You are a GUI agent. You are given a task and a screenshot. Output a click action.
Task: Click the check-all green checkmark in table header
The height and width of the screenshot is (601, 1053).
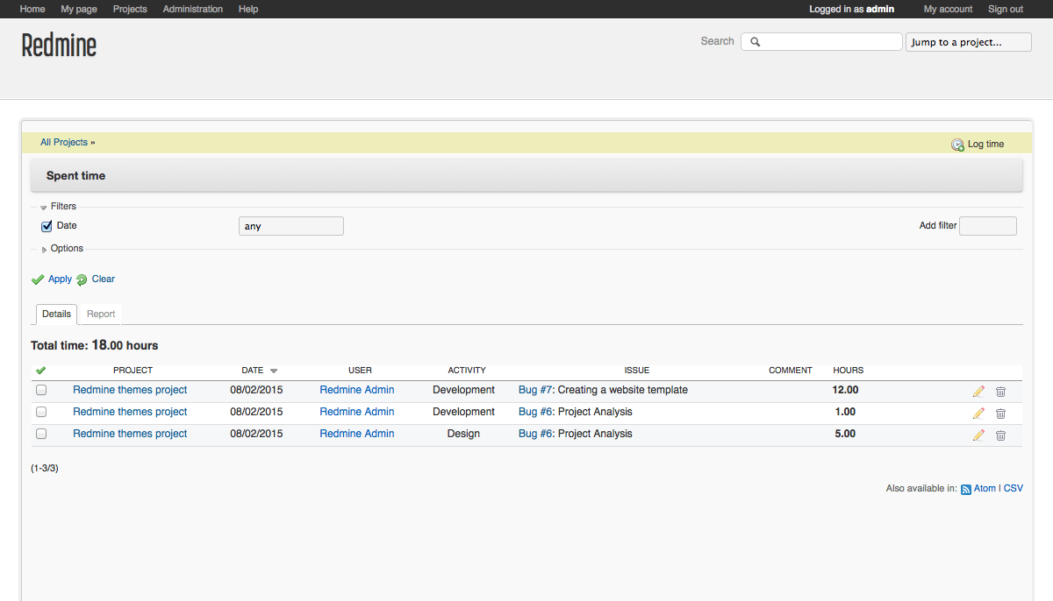[40, 371]
